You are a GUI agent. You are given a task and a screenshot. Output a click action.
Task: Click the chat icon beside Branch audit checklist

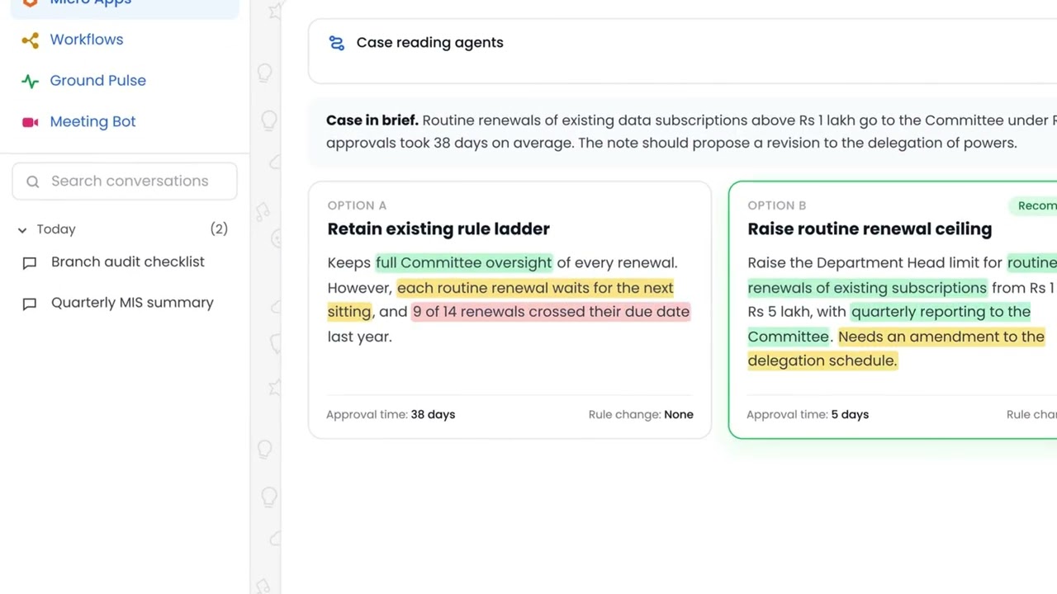tap(30, 262)
